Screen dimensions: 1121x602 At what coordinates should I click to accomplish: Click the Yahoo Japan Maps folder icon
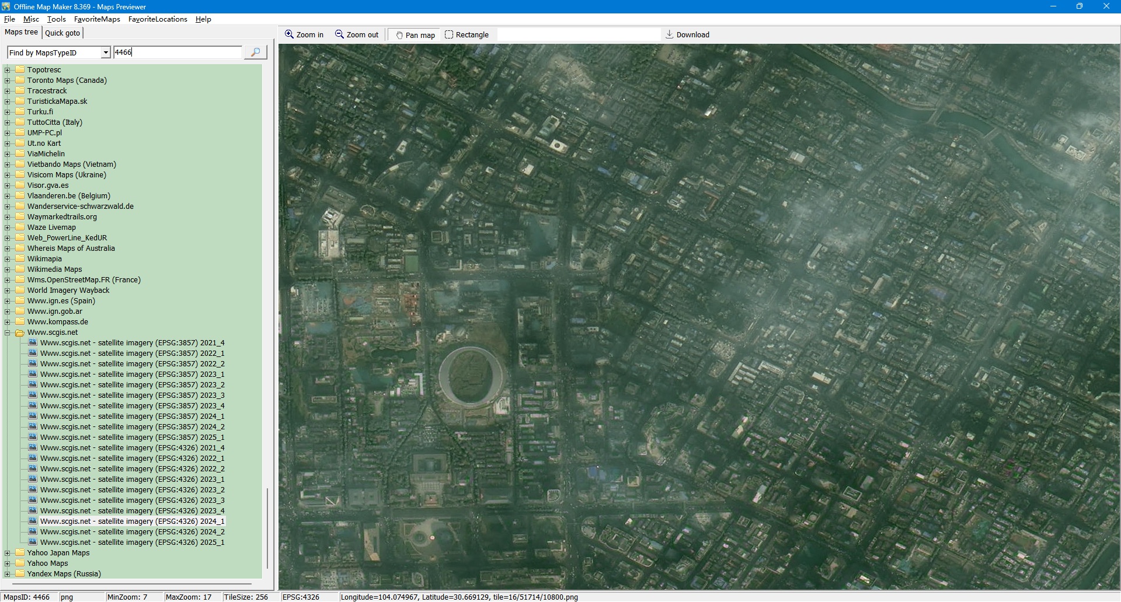pos(20,553)
